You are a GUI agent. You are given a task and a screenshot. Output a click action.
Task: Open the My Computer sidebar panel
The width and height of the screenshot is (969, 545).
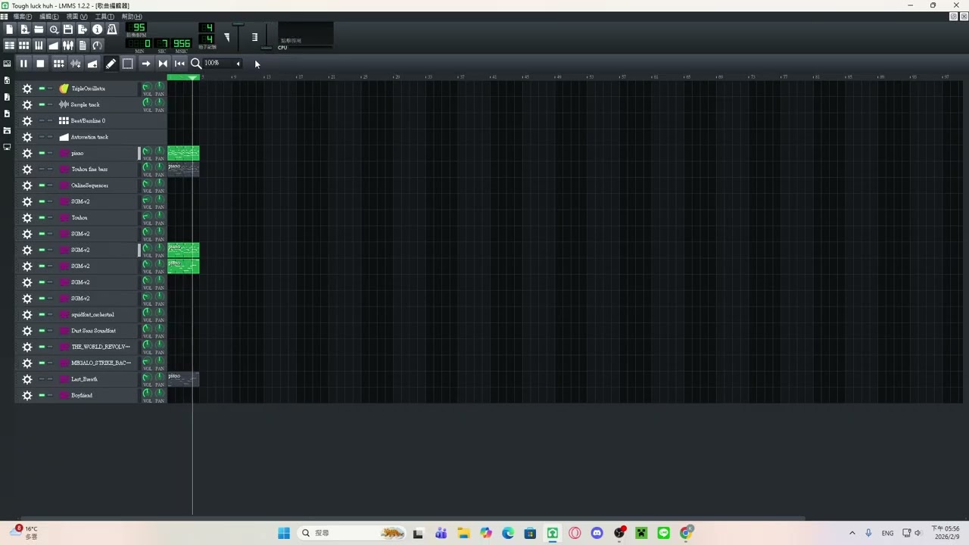tap(7, 147)
